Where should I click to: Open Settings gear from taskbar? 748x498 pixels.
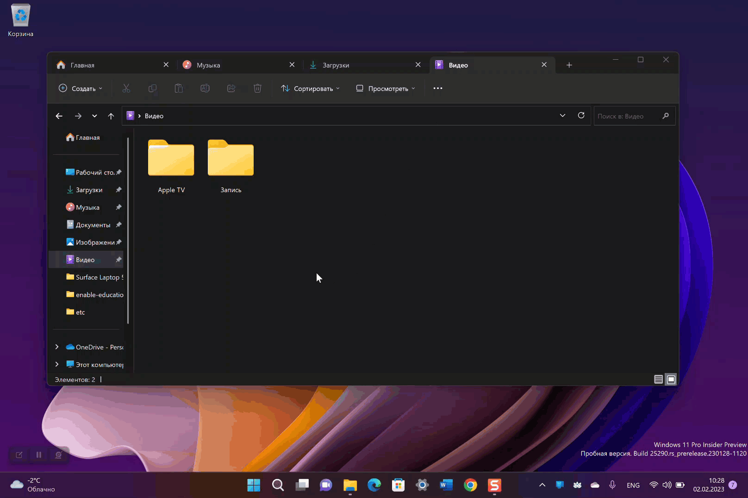[422, 485]
